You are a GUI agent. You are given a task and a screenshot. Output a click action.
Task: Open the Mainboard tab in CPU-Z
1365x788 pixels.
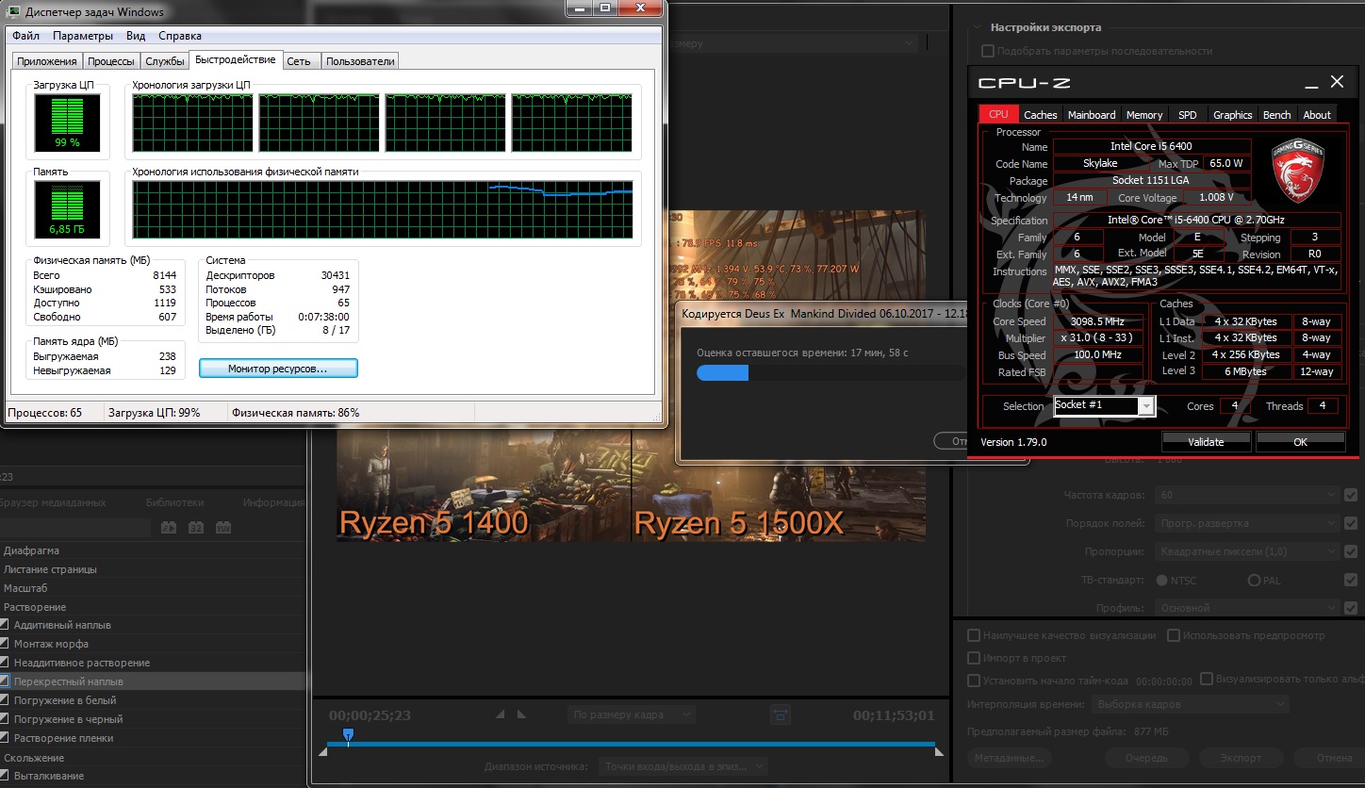[1092, 115]
